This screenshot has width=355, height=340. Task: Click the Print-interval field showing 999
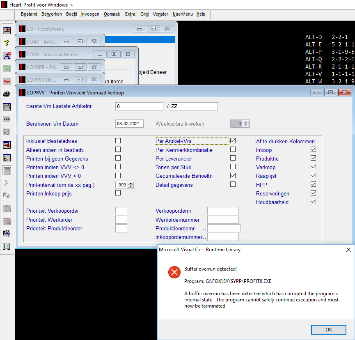click(122, 185)
